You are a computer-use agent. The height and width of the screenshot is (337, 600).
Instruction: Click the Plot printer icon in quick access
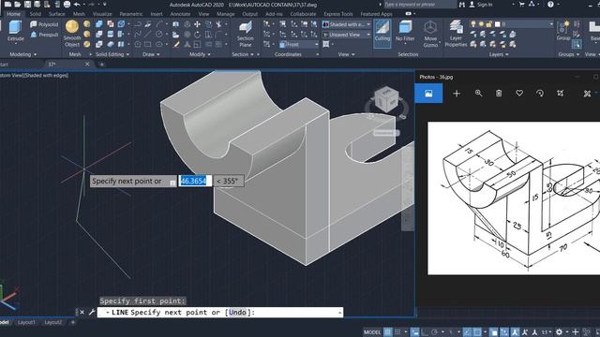pyautogui.click(x=67, y=5)
